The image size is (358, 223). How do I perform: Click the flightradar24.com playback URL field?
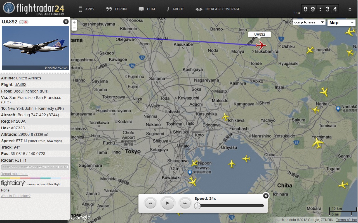(35, 167)
